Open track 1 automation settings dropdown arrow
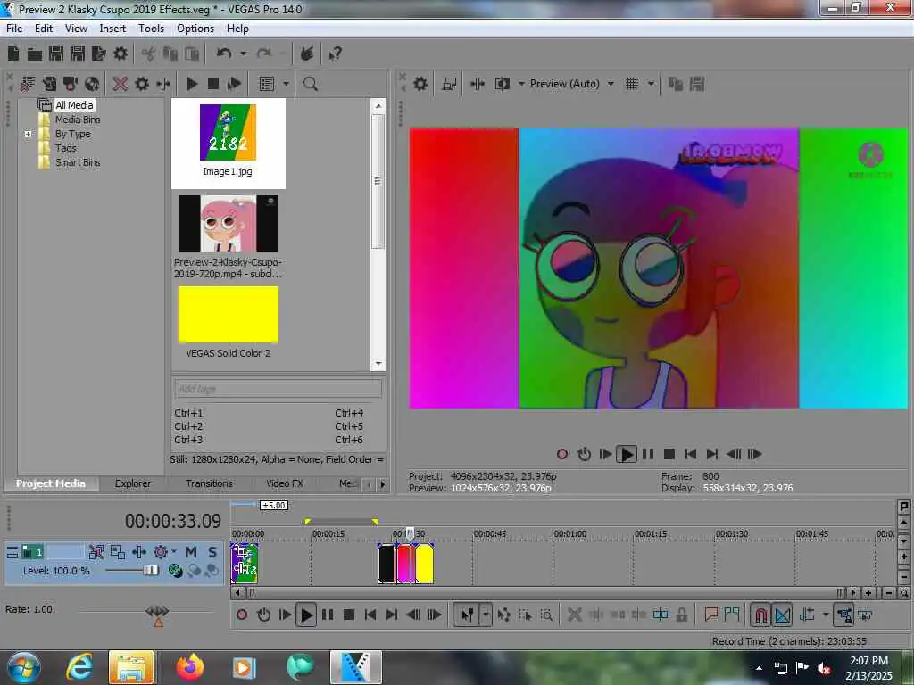Image resolution: width=914 pixels, height=685 pixels. pos(174,551)
